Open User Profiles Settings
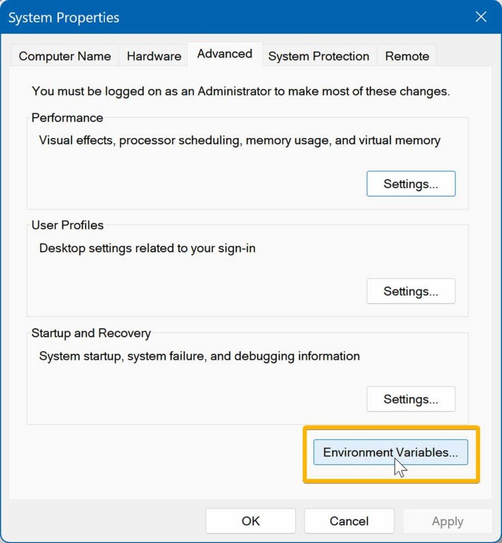Image resolution: width=502 pixels, height=543 pixels. click(x=411, y=291)
